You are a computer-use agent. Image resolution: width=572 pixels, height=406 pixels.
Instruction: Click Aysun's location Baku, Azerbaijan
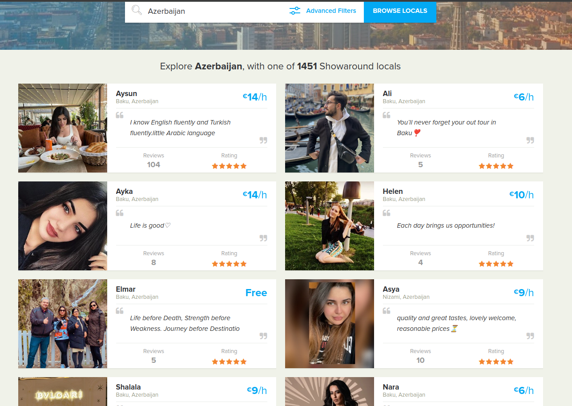tap(137, 101)
